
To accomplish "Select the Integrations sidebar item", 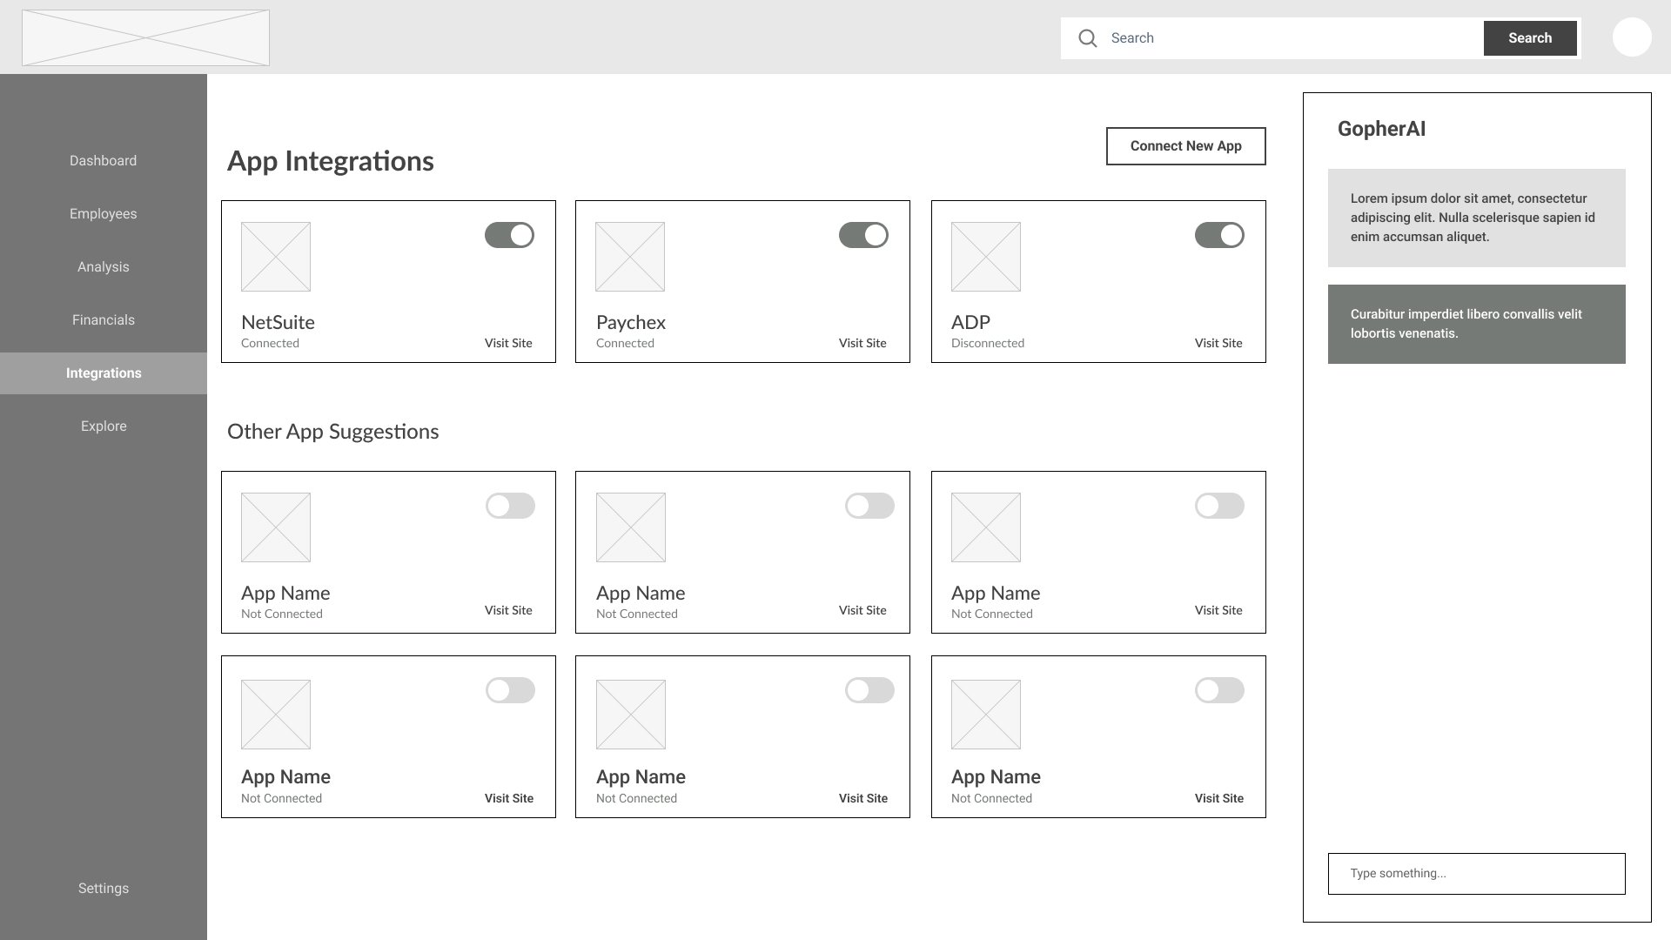I will tap(104, 373).
